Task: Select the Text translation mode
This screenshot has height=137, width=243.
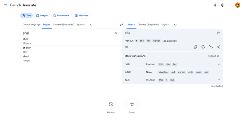Action: pos(26,16)
